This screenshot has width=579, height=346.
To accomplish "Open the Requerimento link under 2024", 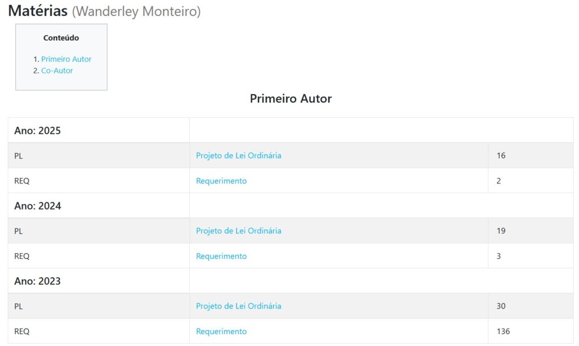I will (221, 256).
